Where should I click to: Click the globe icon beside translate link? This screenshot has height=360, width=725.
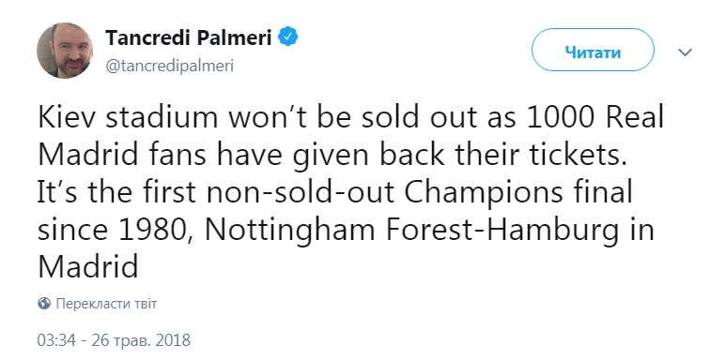[x=44, y=304]
